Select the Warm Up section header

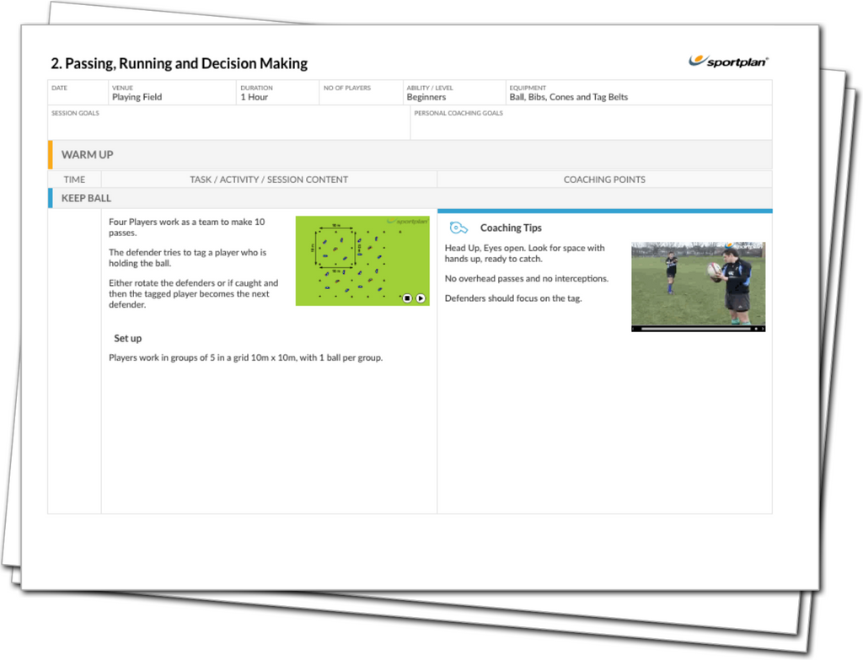click(410, 155)
